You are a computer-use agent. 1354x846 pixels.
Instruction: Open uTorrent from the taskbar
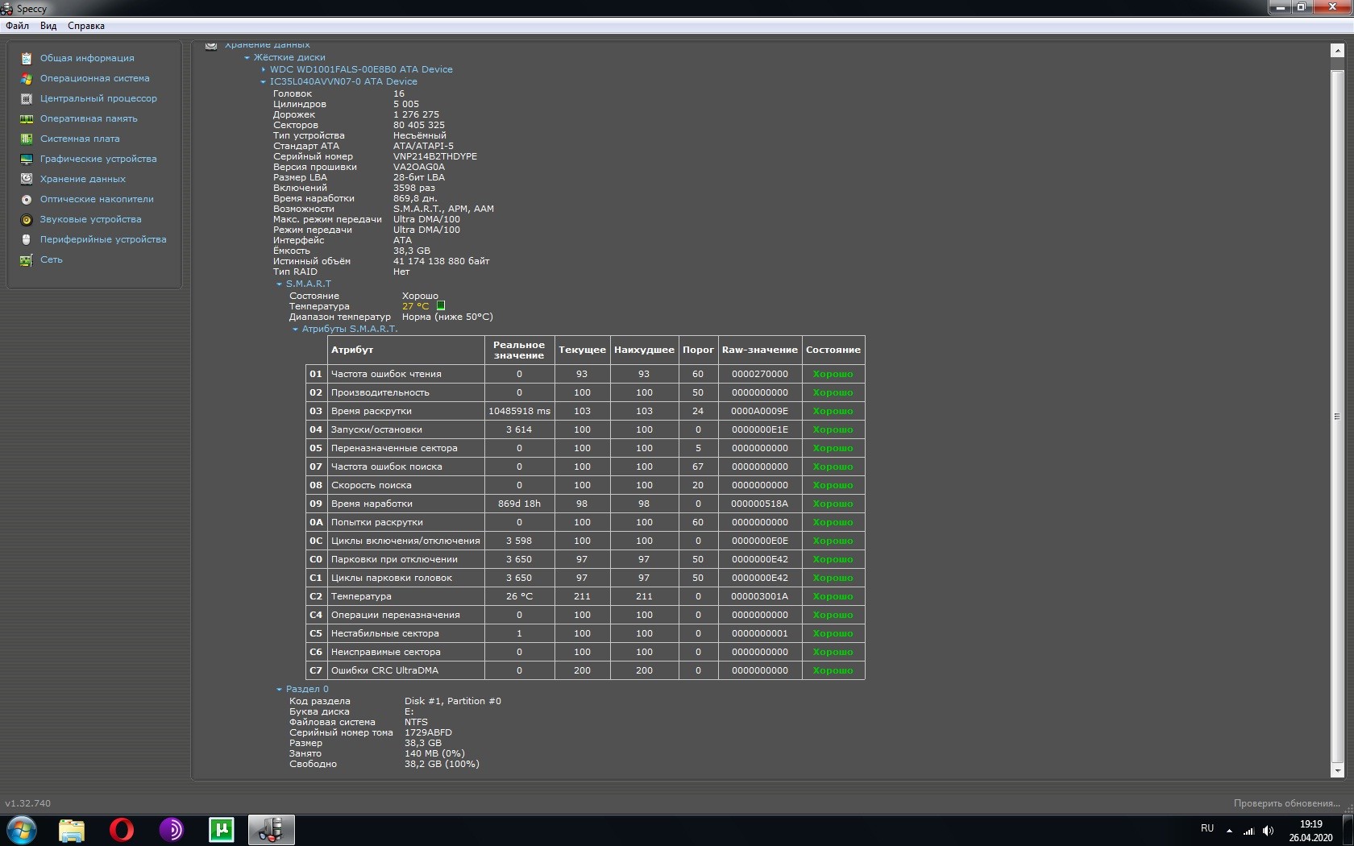click(222, 830)
